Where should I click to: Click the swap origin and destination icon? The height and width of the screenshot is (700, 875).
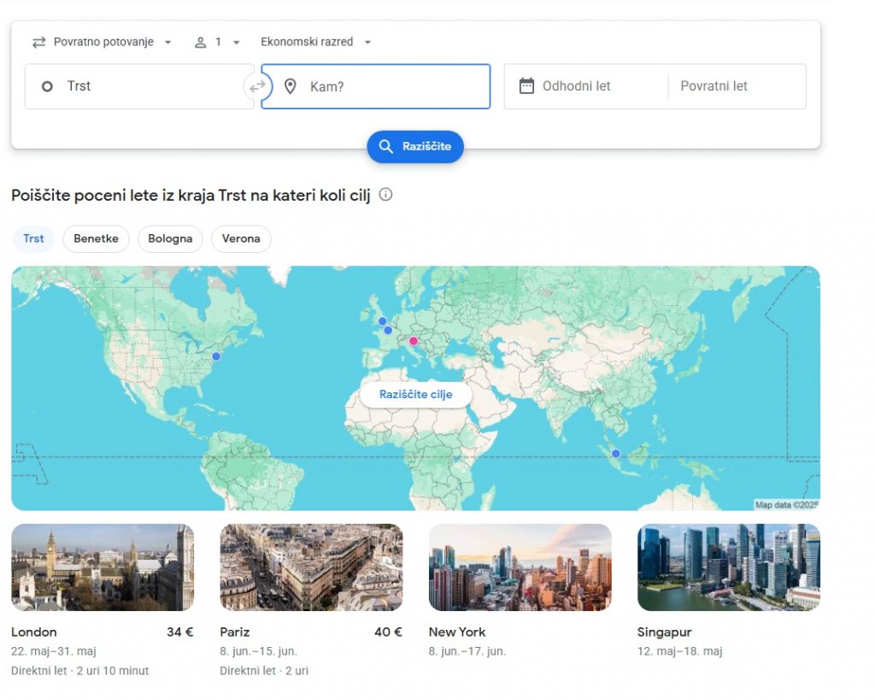click(x=257, y=86)
